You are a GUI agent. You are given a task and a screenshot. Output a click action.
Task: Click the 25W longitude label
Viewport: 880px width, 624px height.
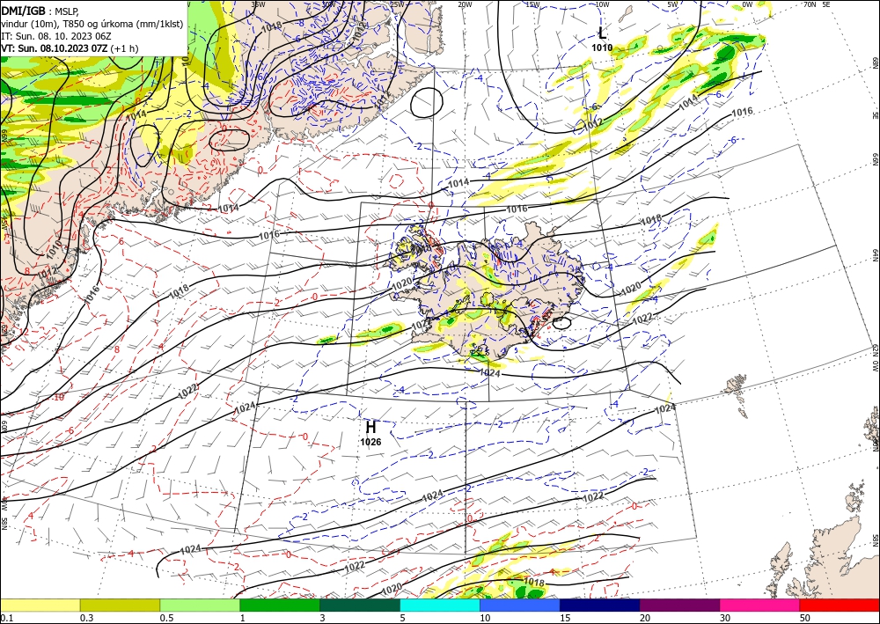point(396,4)
